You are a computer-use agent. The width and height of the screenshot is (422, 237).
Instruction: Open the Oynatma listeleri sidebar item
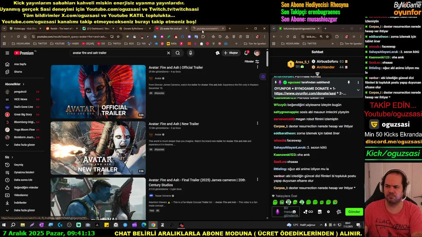pos(24,172)
